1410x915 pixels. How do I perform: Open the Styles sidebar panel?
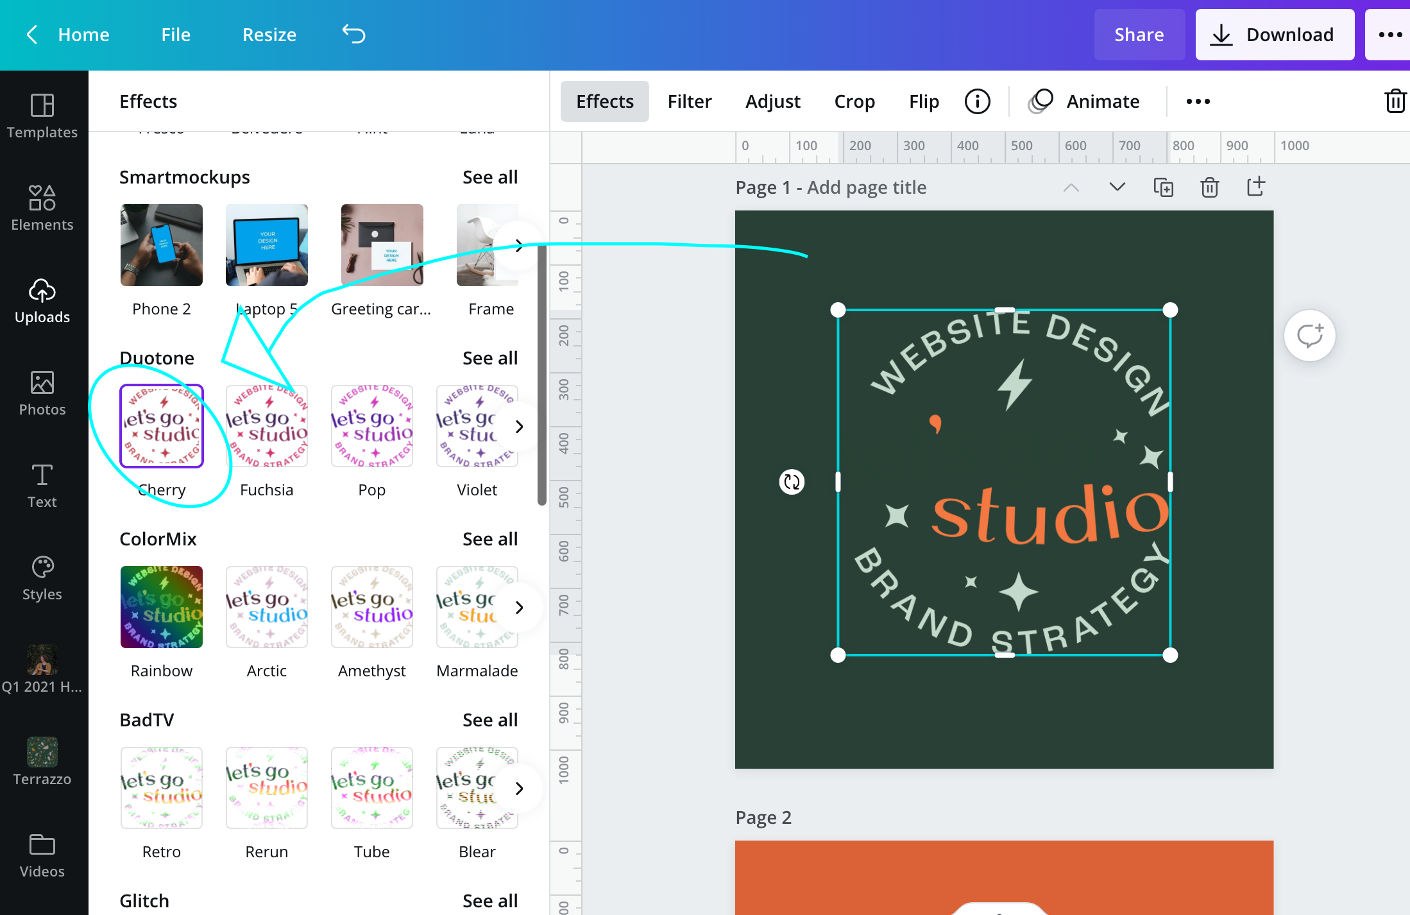point(42,577)
